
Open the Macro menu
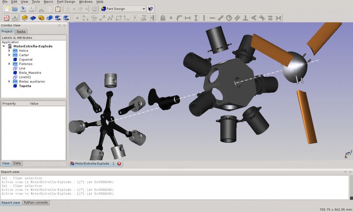tap(49, 2)
